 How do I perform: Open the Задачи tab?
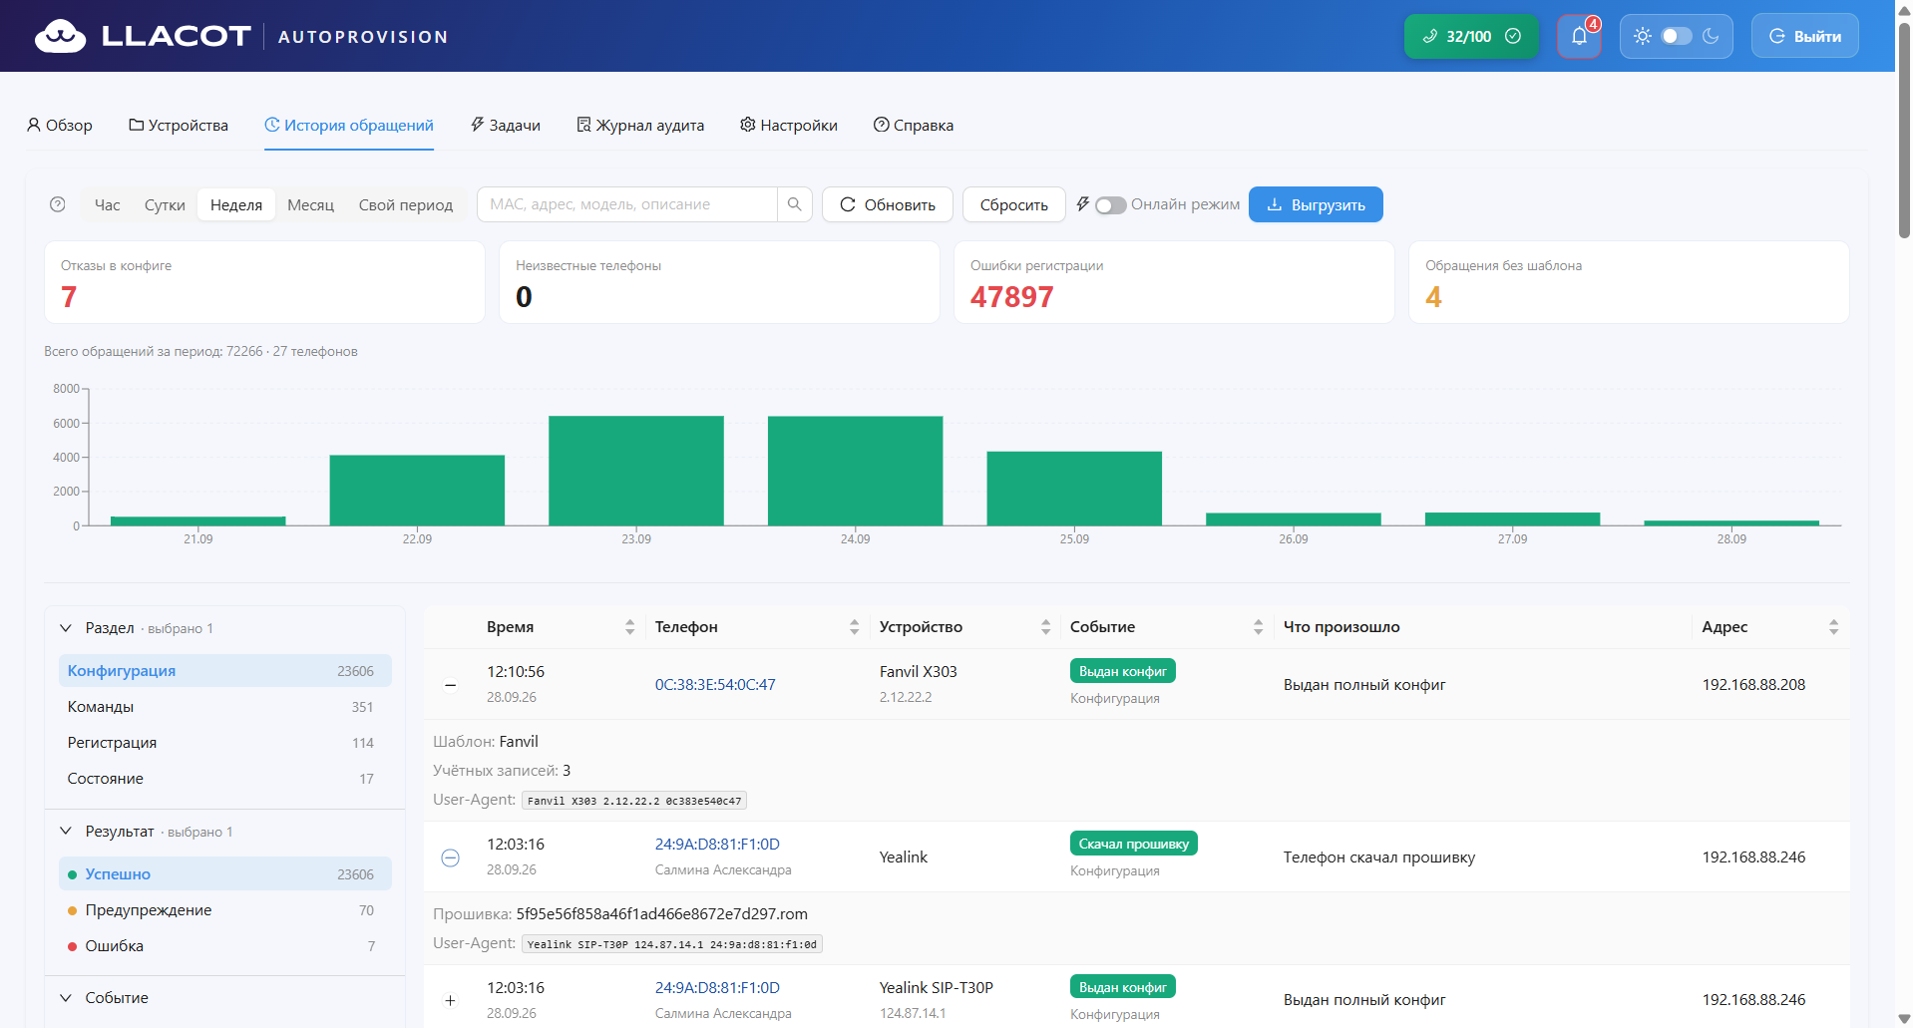point(505,125)
